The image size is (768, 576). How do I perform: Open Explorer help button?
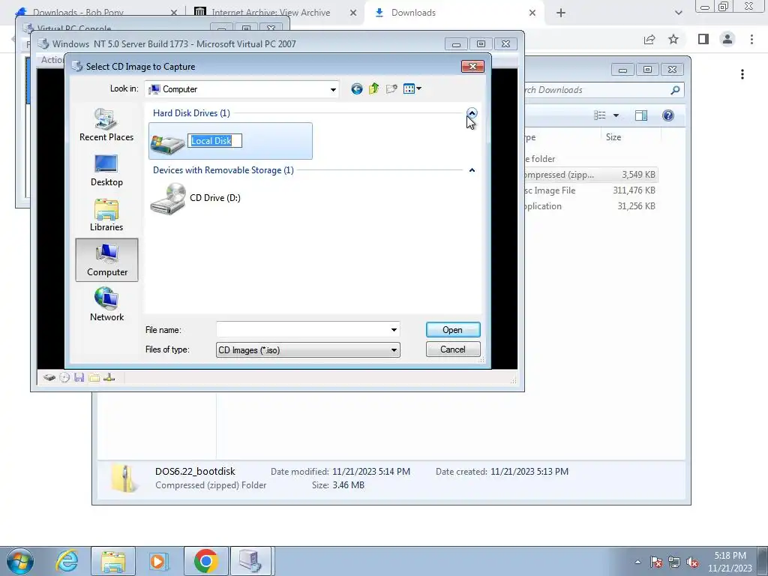[667, 115]
